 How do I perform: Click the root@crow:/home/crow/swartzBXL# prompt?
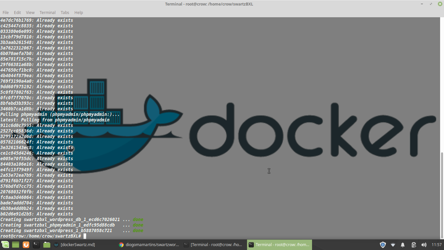41,236
